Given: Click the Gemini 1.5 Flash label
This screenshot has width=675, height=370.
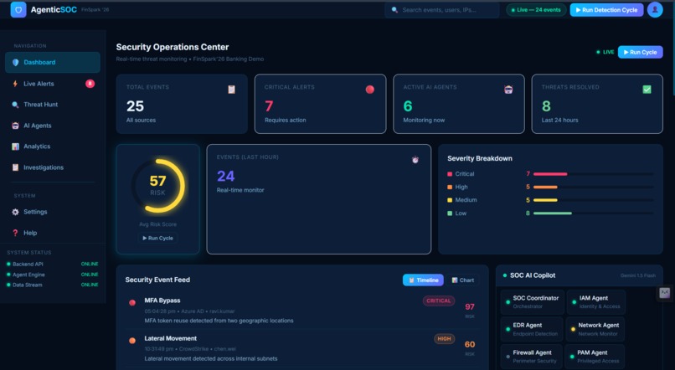Looking at the screenshot, I should click(x=638, y=275).
